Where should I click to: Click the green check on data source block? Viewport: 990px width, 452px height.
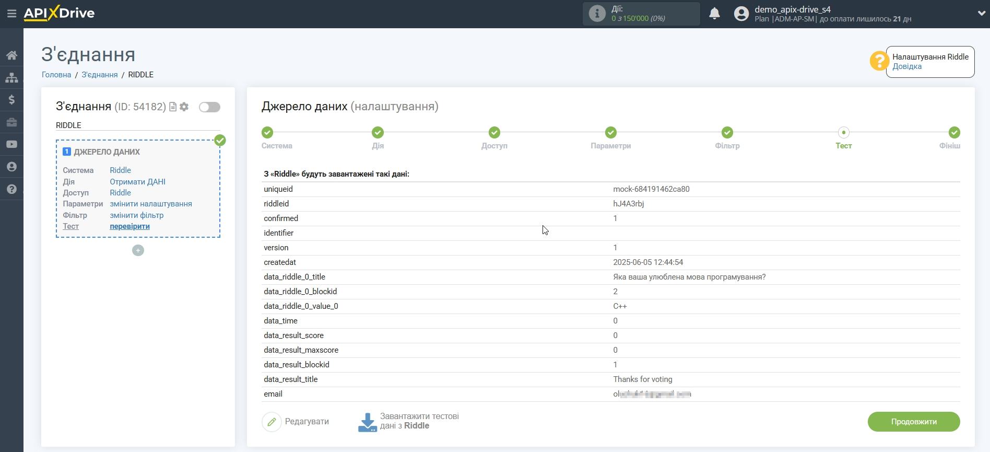(220, 140)
